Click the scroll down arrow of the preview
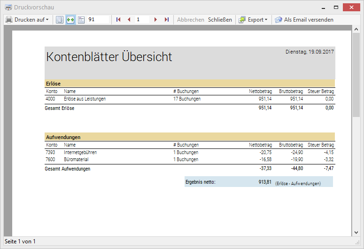 pyautogui.click(x=356, y=233)
